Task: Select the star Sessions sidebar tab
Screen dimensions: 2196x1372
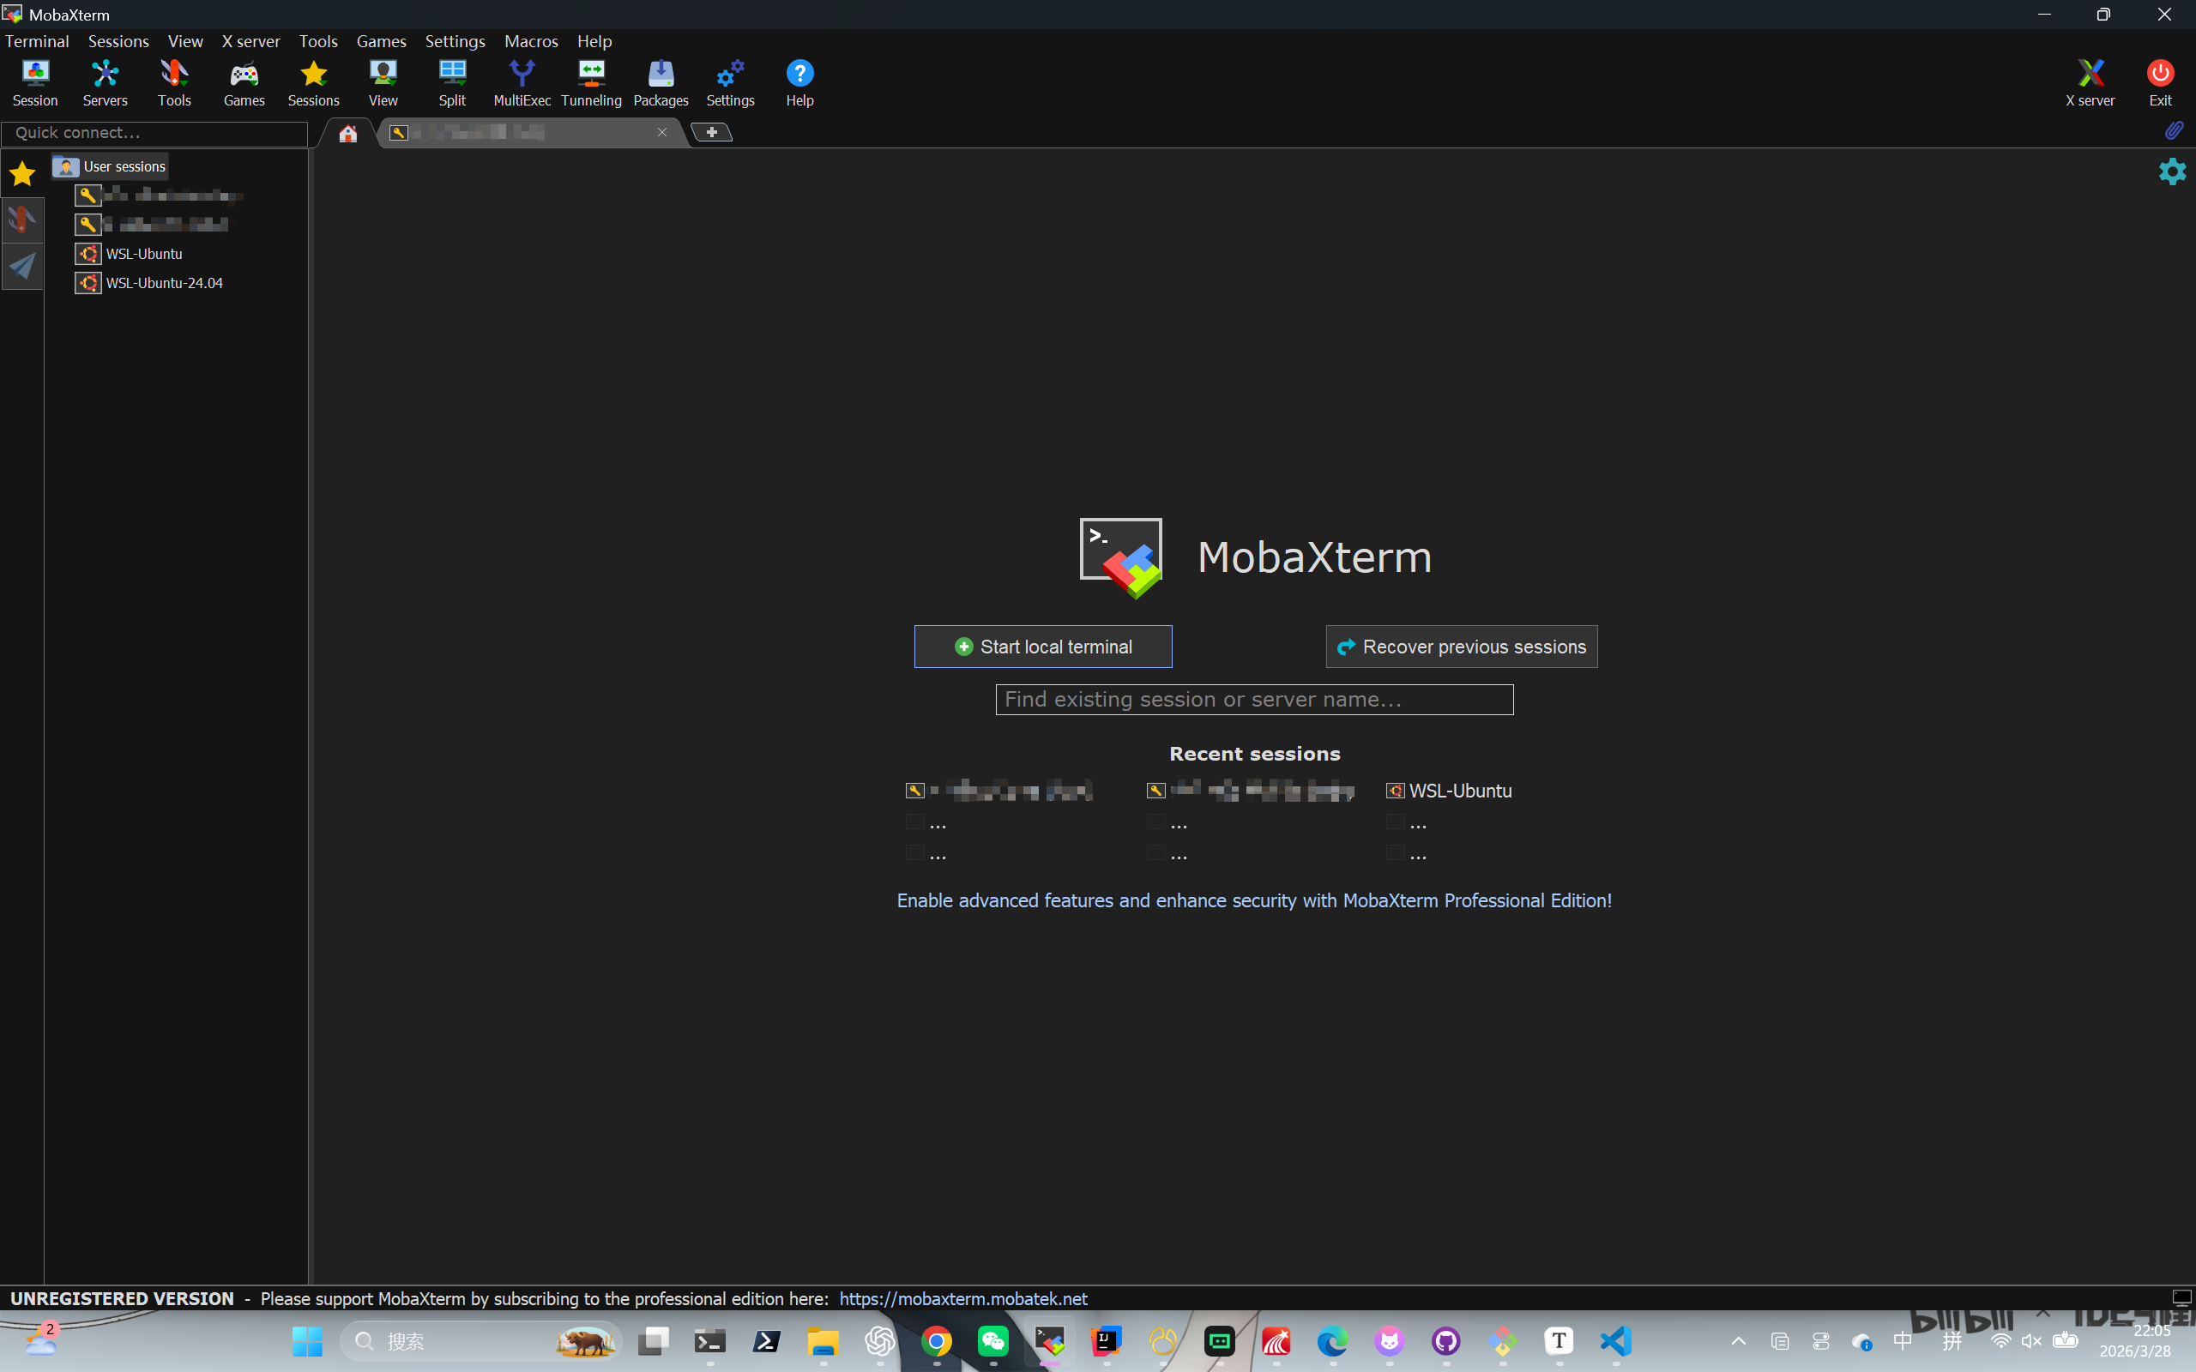Action: pos(21,172)
